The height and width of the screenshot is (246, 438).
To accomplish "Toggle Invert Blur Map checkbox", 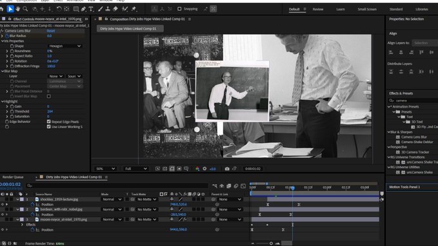I will point(49,96).
